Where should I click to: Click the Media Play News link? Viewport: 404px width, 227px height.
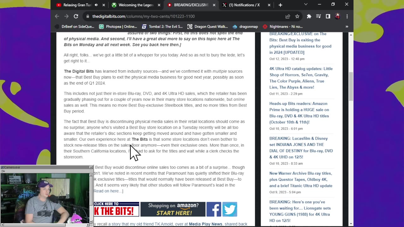pos(205,224)
